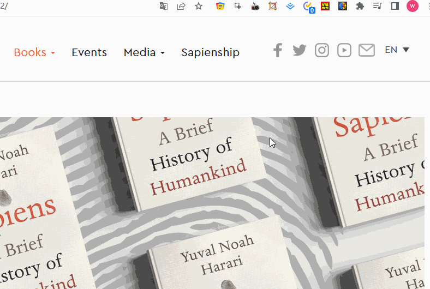Open the orange crop tool extension
This screenshot has width=430, height=289.
click(273, 6)
